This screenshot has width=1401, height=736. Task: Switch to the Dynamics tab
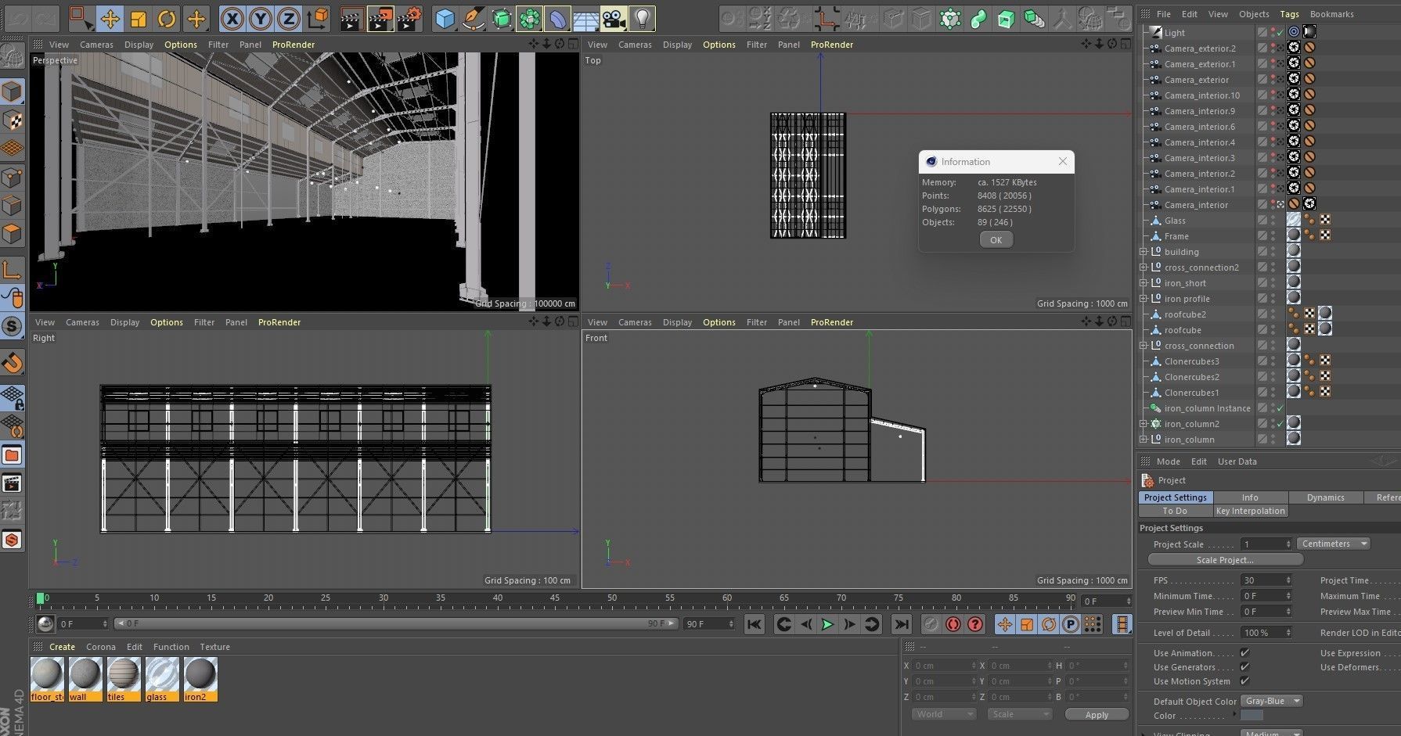pyautogui.click(x=1325, y=497)
